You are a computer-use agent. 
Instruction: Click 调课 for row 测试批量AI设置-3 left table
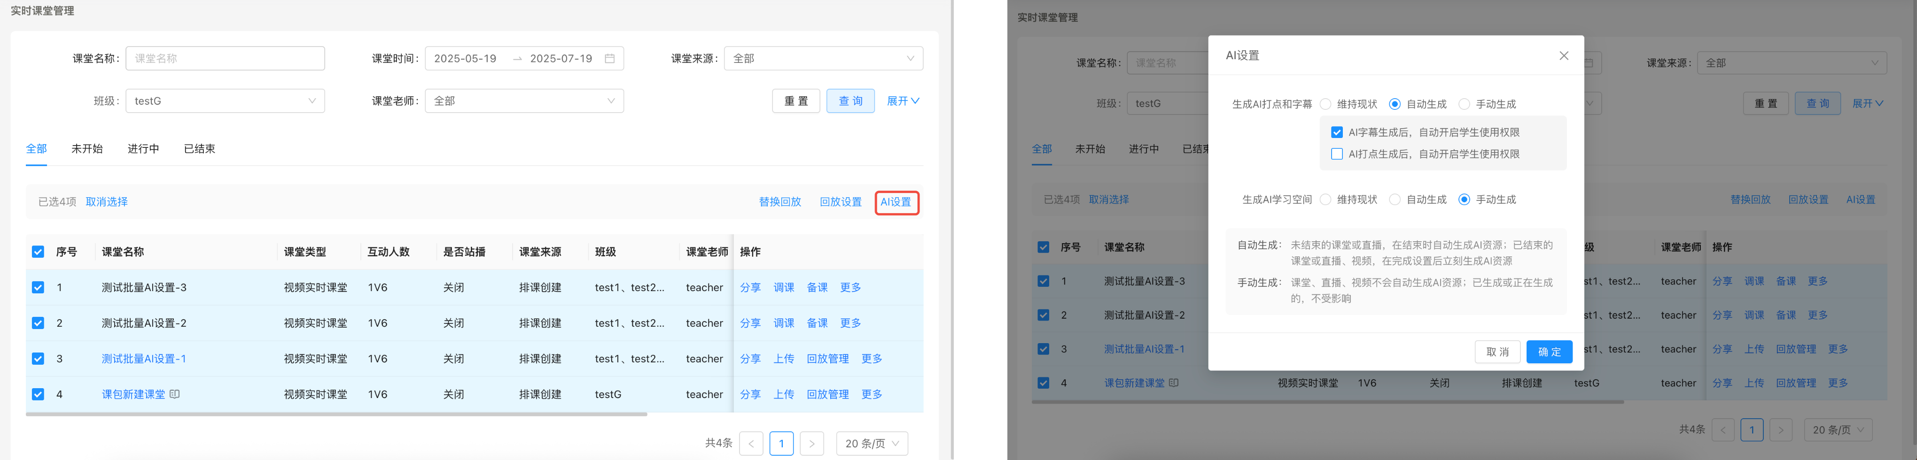click(x=784, y=288)
